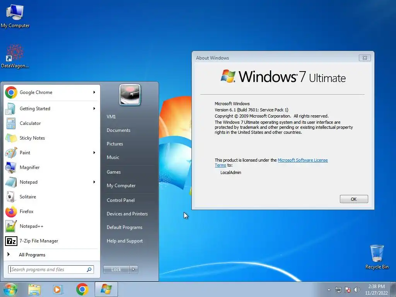
Task: Open Windows Explorer from taskbar
Action: [34, 290]
